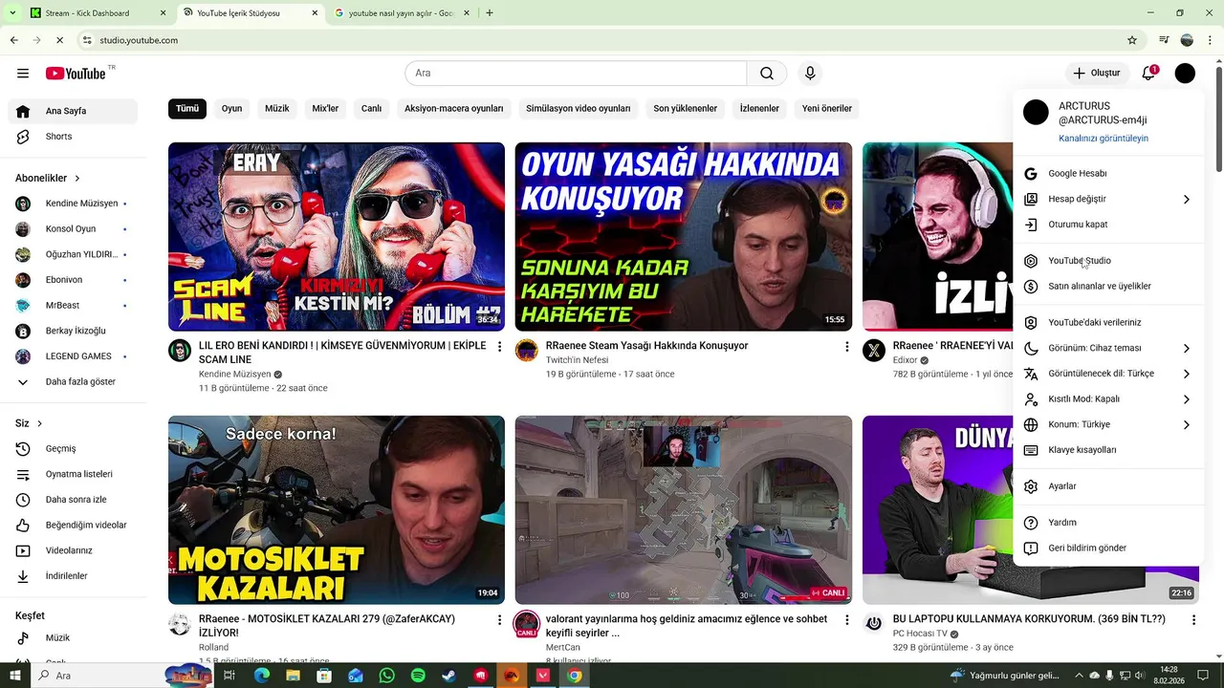1224x688 pixels.
Task: Open more options for valorant livestream
Action: click(846, 620)
